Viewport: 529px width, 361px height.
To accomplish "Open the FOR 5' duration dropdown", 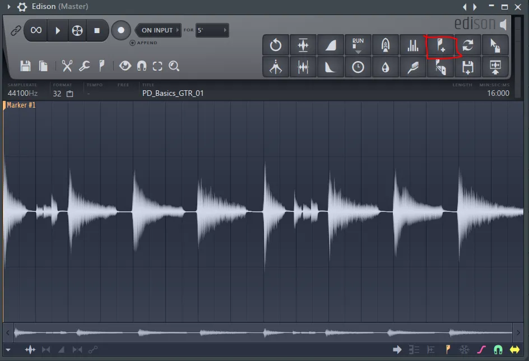I will [x=212, y=30].
